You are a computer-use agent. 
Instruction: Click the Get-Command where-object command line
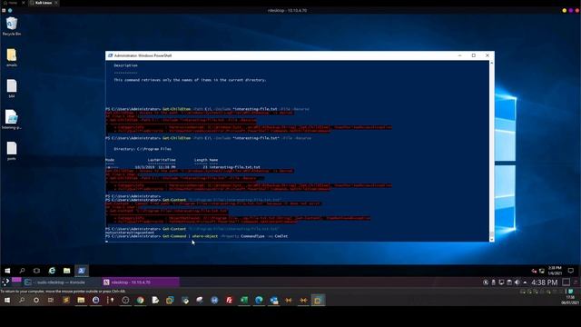[196, 236]
